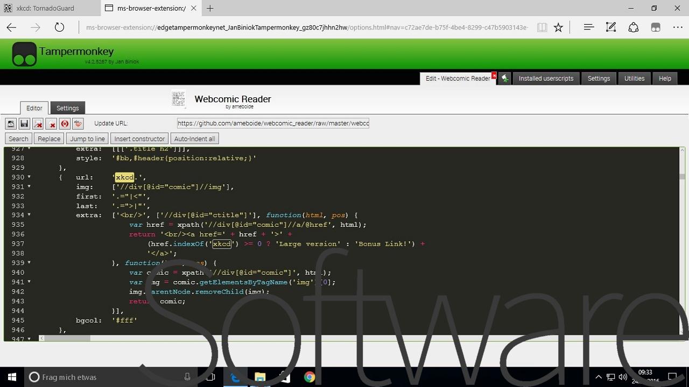Click the editor horizontal scrollbar thumb
689x387 pixels.
(x=67, y=338)
